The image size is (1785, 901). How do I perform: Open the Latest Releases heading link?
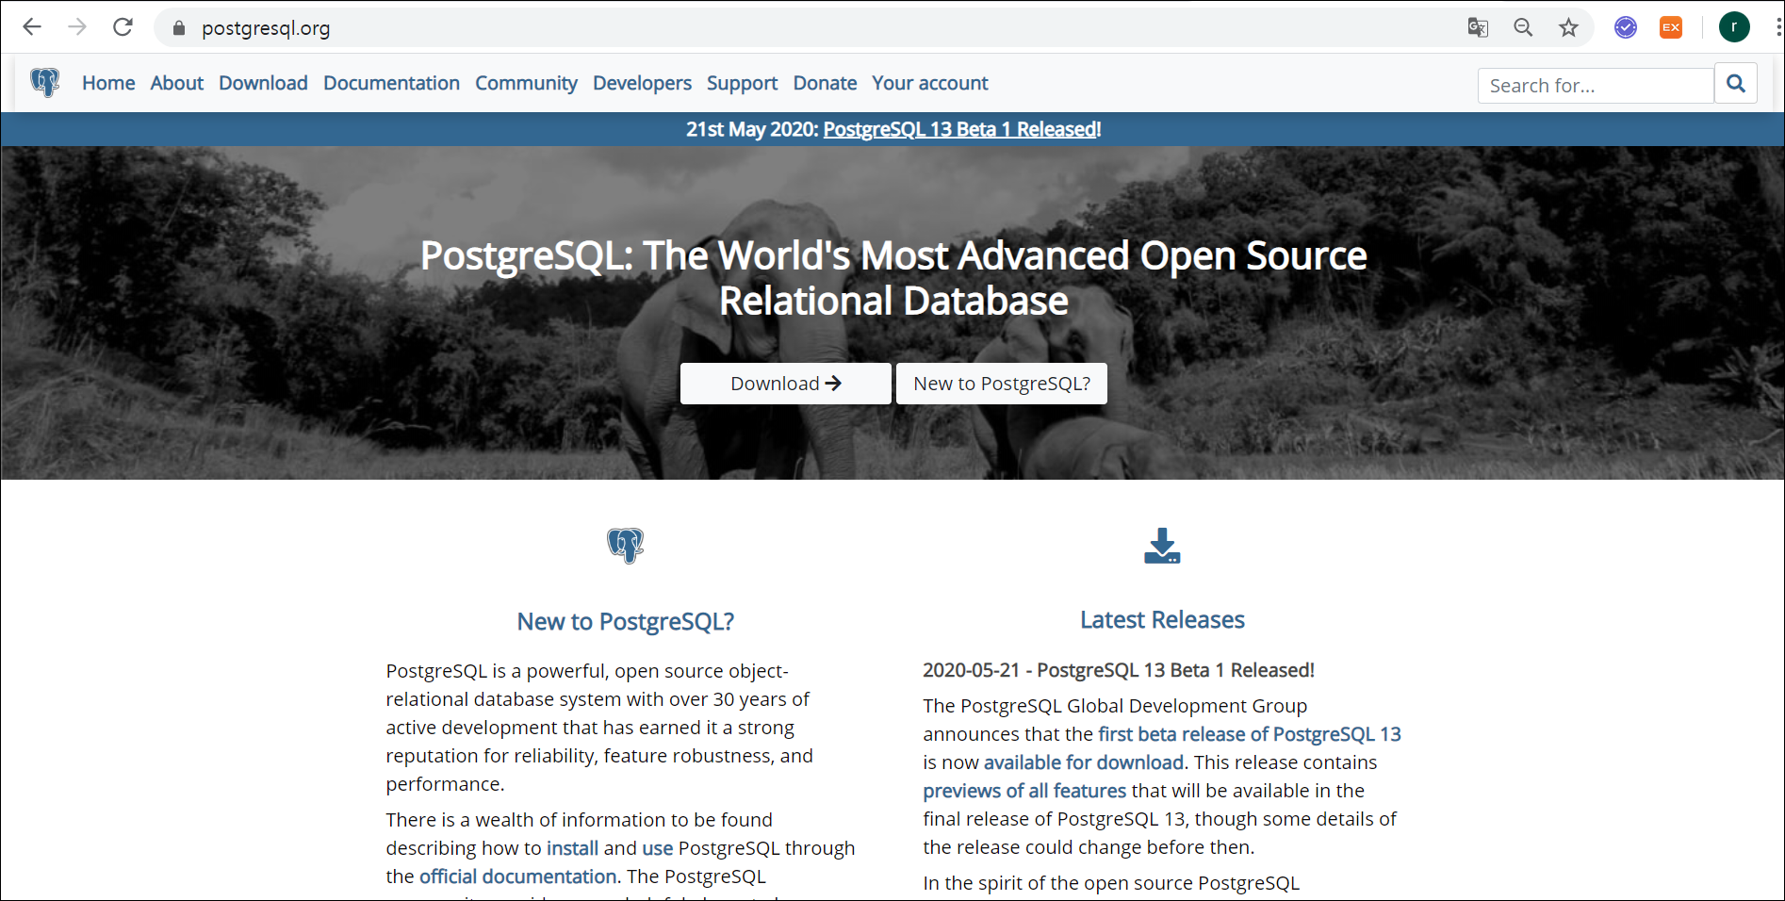coord(1162,620)
